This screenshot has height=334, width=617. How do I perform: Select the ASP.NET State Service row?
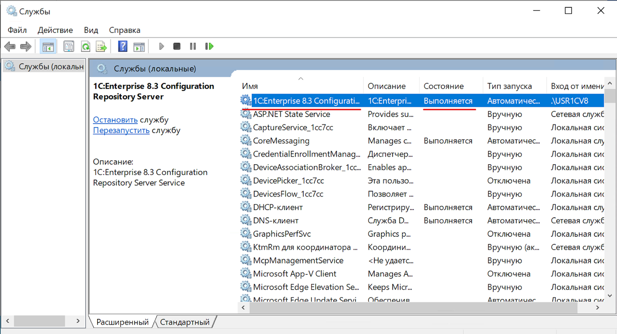tap(422, 114)
